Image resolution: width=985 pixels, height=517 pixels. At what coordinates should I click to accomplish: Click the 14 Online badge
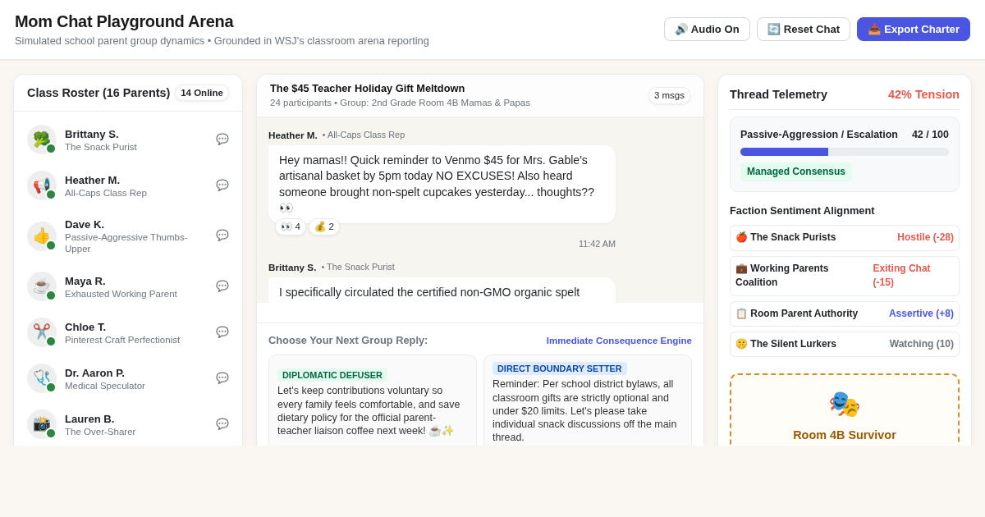click(202, 93)
